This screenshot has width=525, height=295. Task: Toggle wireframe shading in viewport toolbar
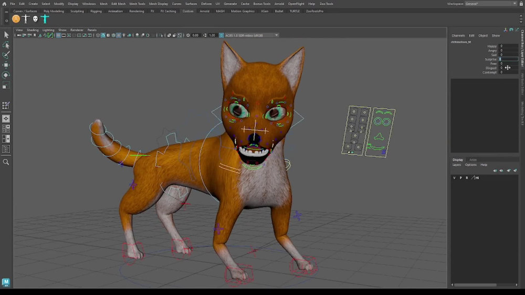click(x=98, y=35)
